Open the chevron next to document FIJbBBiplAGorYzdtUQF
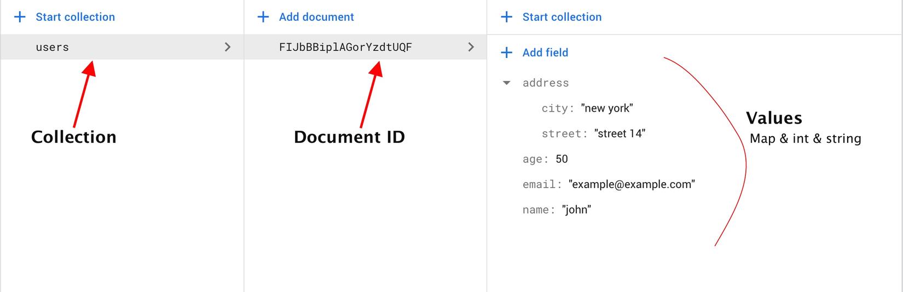 click(x=471, y=47)
